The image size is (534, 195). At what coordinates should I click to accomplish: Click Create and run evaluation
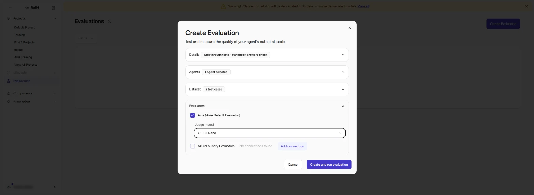pyautogui.click(x=329, y=164)
